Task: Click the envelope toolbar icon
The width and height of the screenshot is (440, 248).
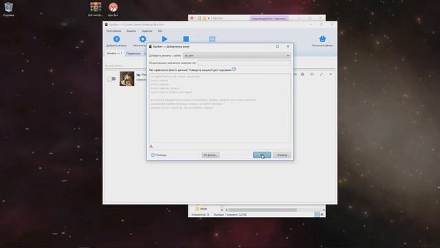Action: (x=212, y=39)
